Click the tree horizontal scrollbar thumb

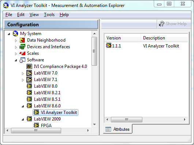[36, 130]
